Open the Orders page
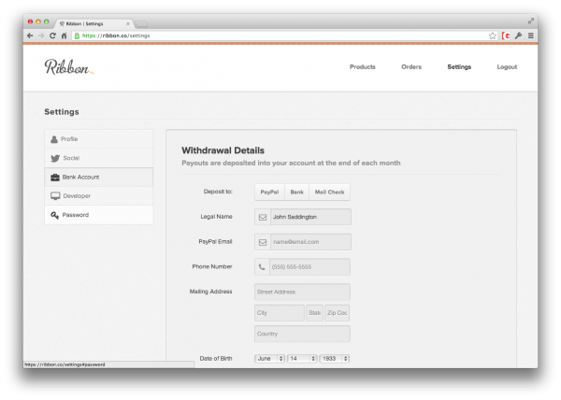 [411, 67]
